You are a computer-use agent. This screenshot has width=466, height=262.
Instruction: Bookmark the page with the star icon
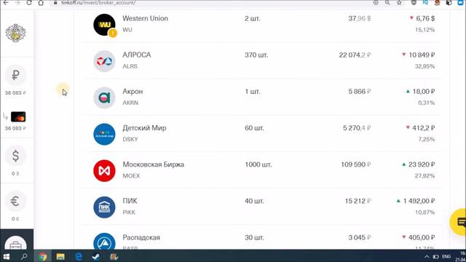click(399, 3)
